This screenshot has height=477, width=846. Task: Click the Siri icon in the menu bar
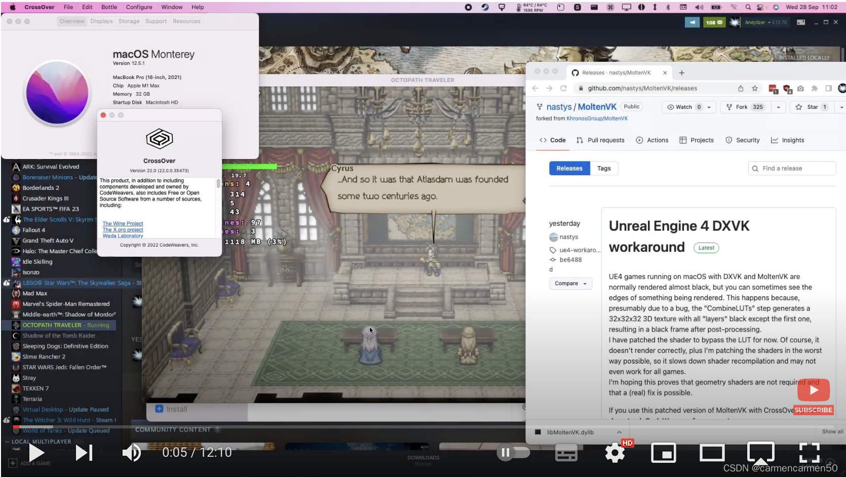[776, 7]
